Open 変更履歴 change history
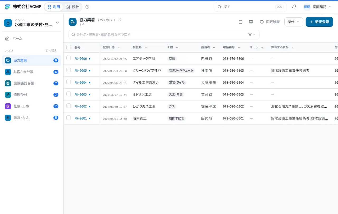 pyautogui.click(x=270, y=22)
